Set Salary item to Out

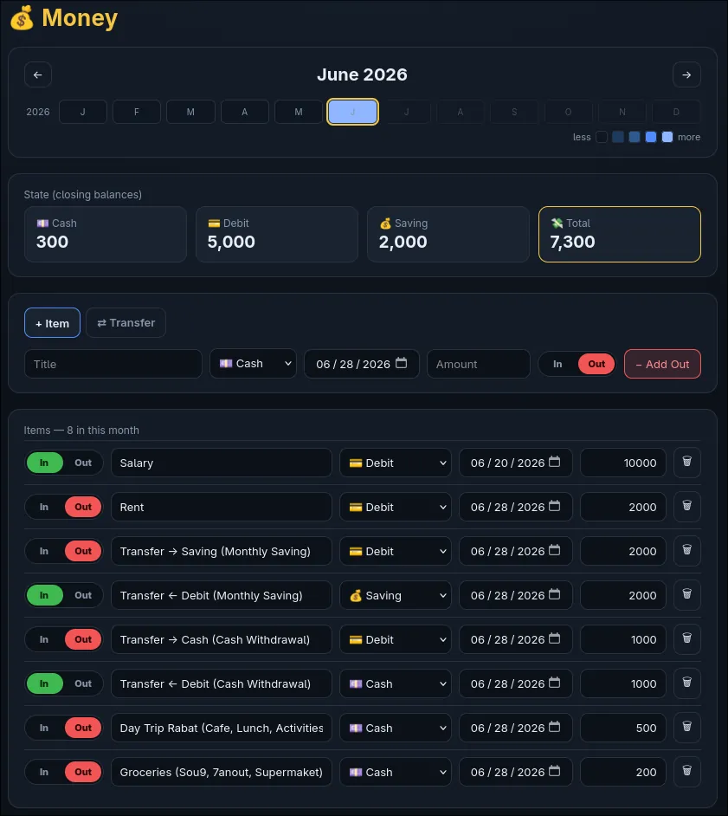[83, 463]
